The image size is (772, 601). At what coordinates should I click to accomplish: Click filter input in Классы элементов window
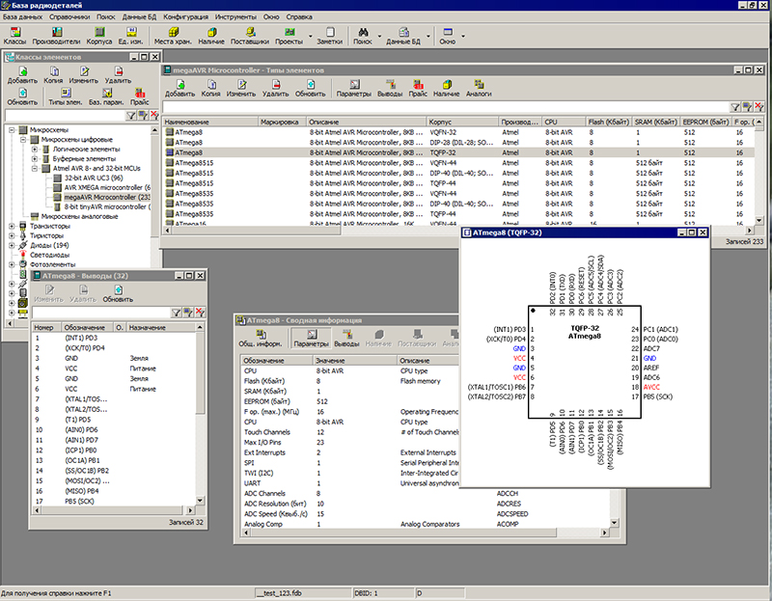click(64, 116)
